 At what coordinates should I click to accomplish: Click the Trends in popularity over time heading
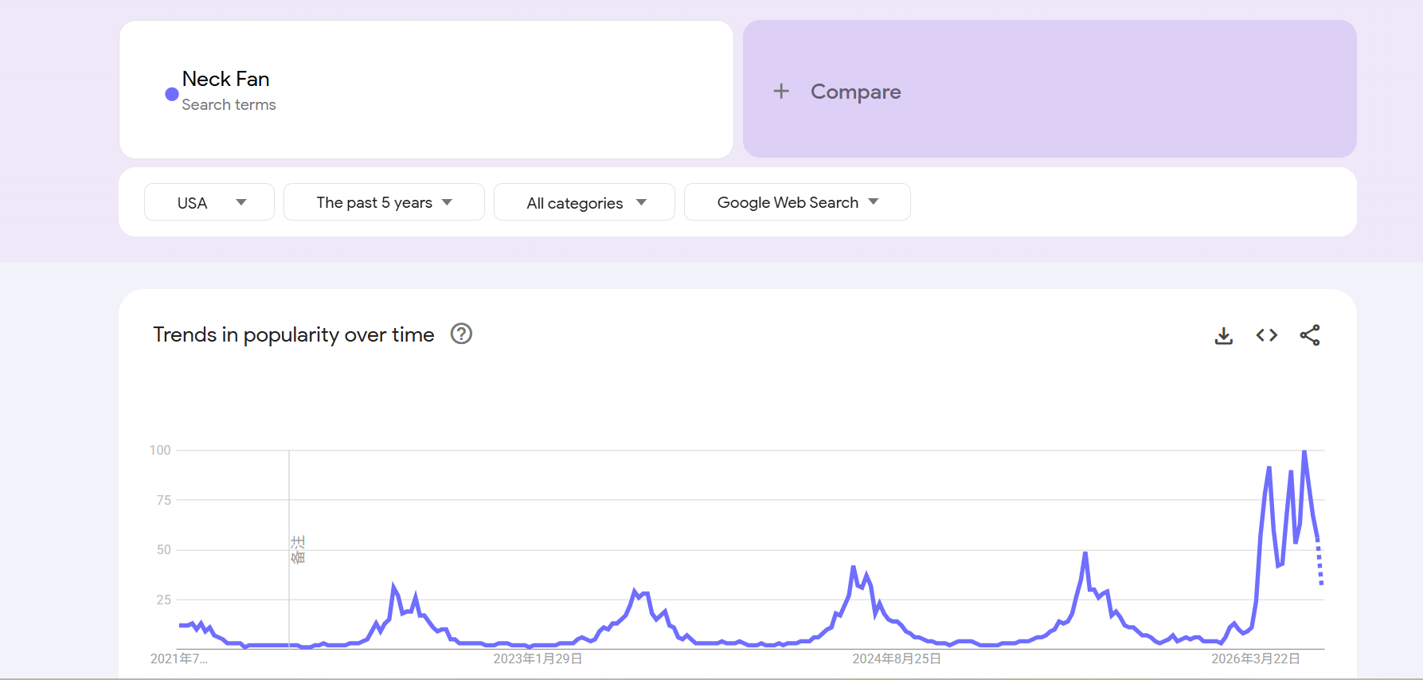294,334
